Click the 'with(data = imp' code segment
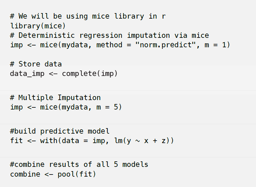The image size is (256, 187). [x=72, y=141]
